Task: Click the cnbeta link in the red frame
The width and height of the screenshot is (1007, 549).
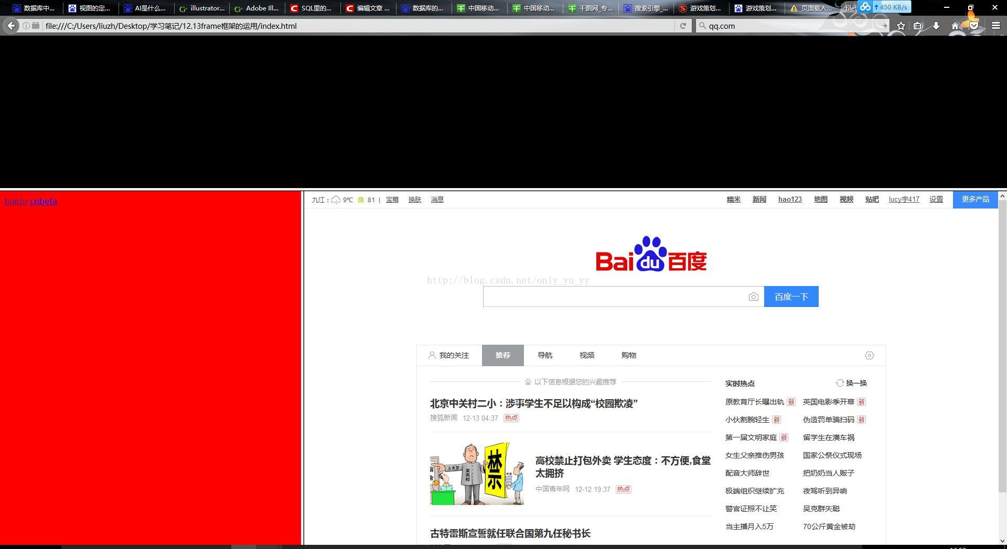Action: pos(43,201)
